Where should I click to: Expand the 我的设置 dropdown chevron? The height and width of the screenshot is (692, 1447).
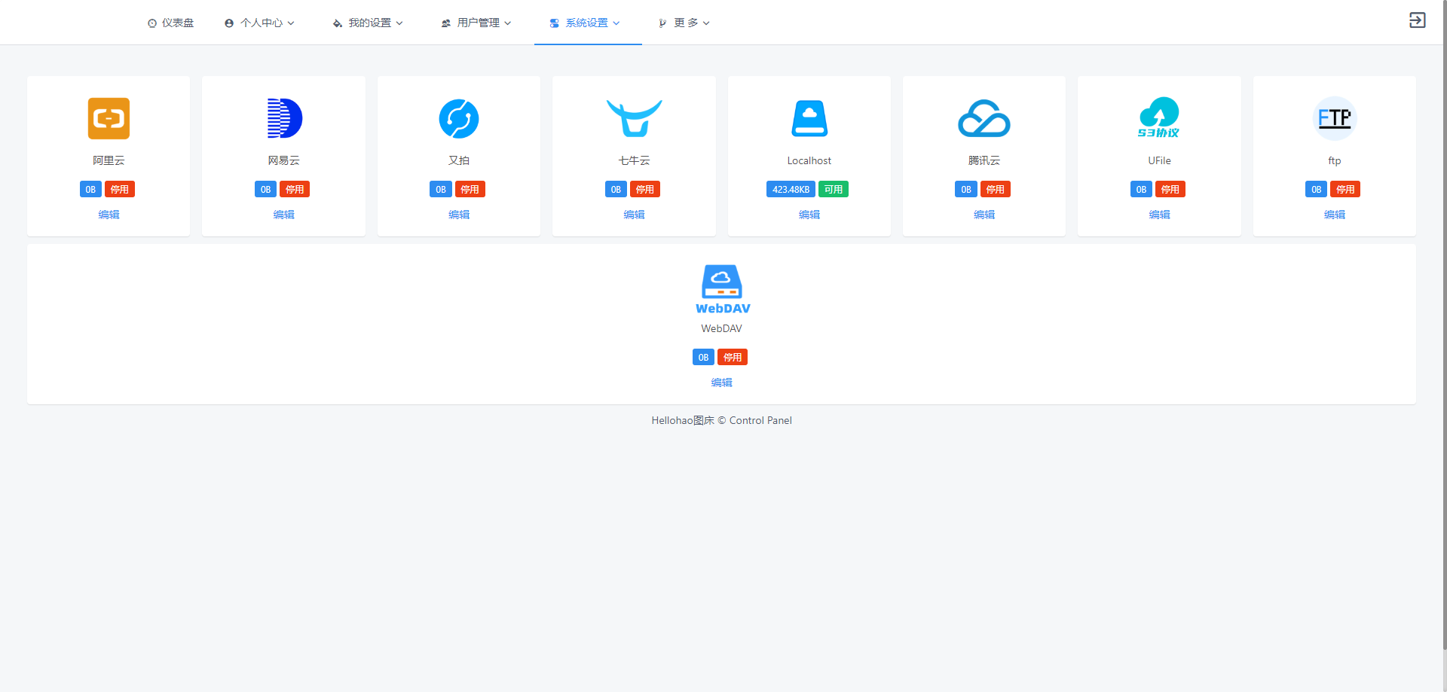[399, 23]
